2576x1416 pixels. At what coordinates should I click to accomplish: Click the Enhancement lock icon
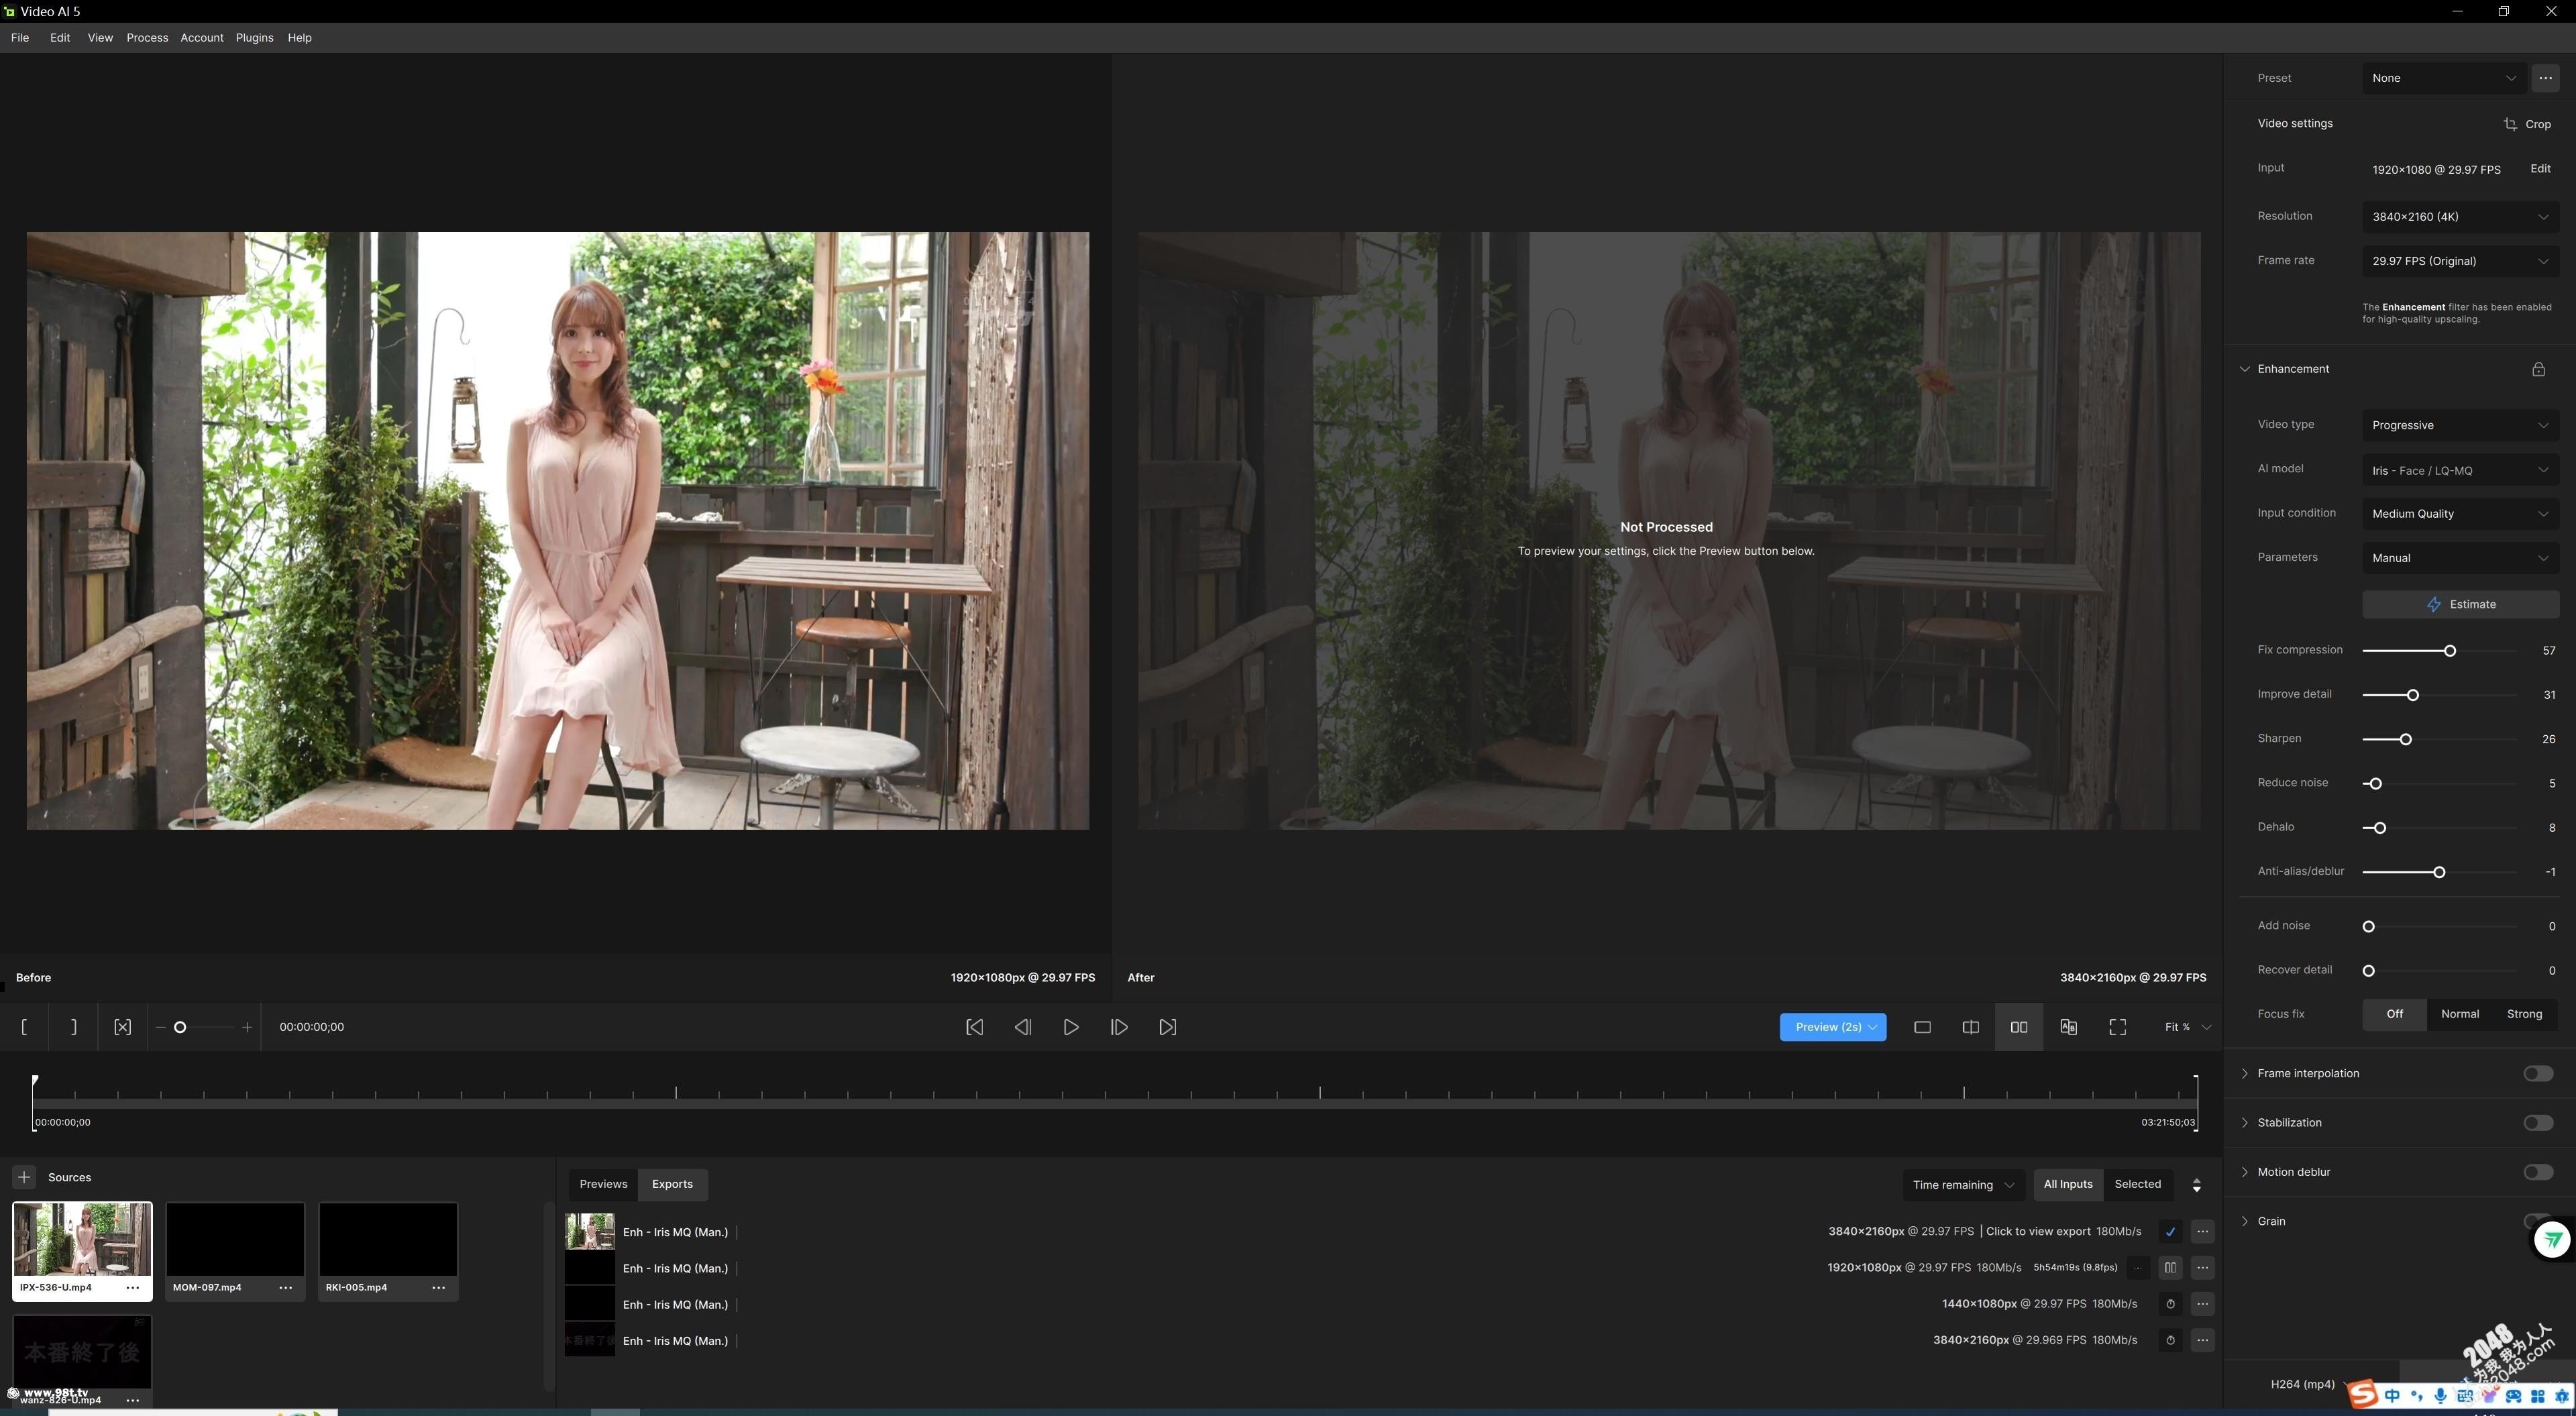[2538, 369]
